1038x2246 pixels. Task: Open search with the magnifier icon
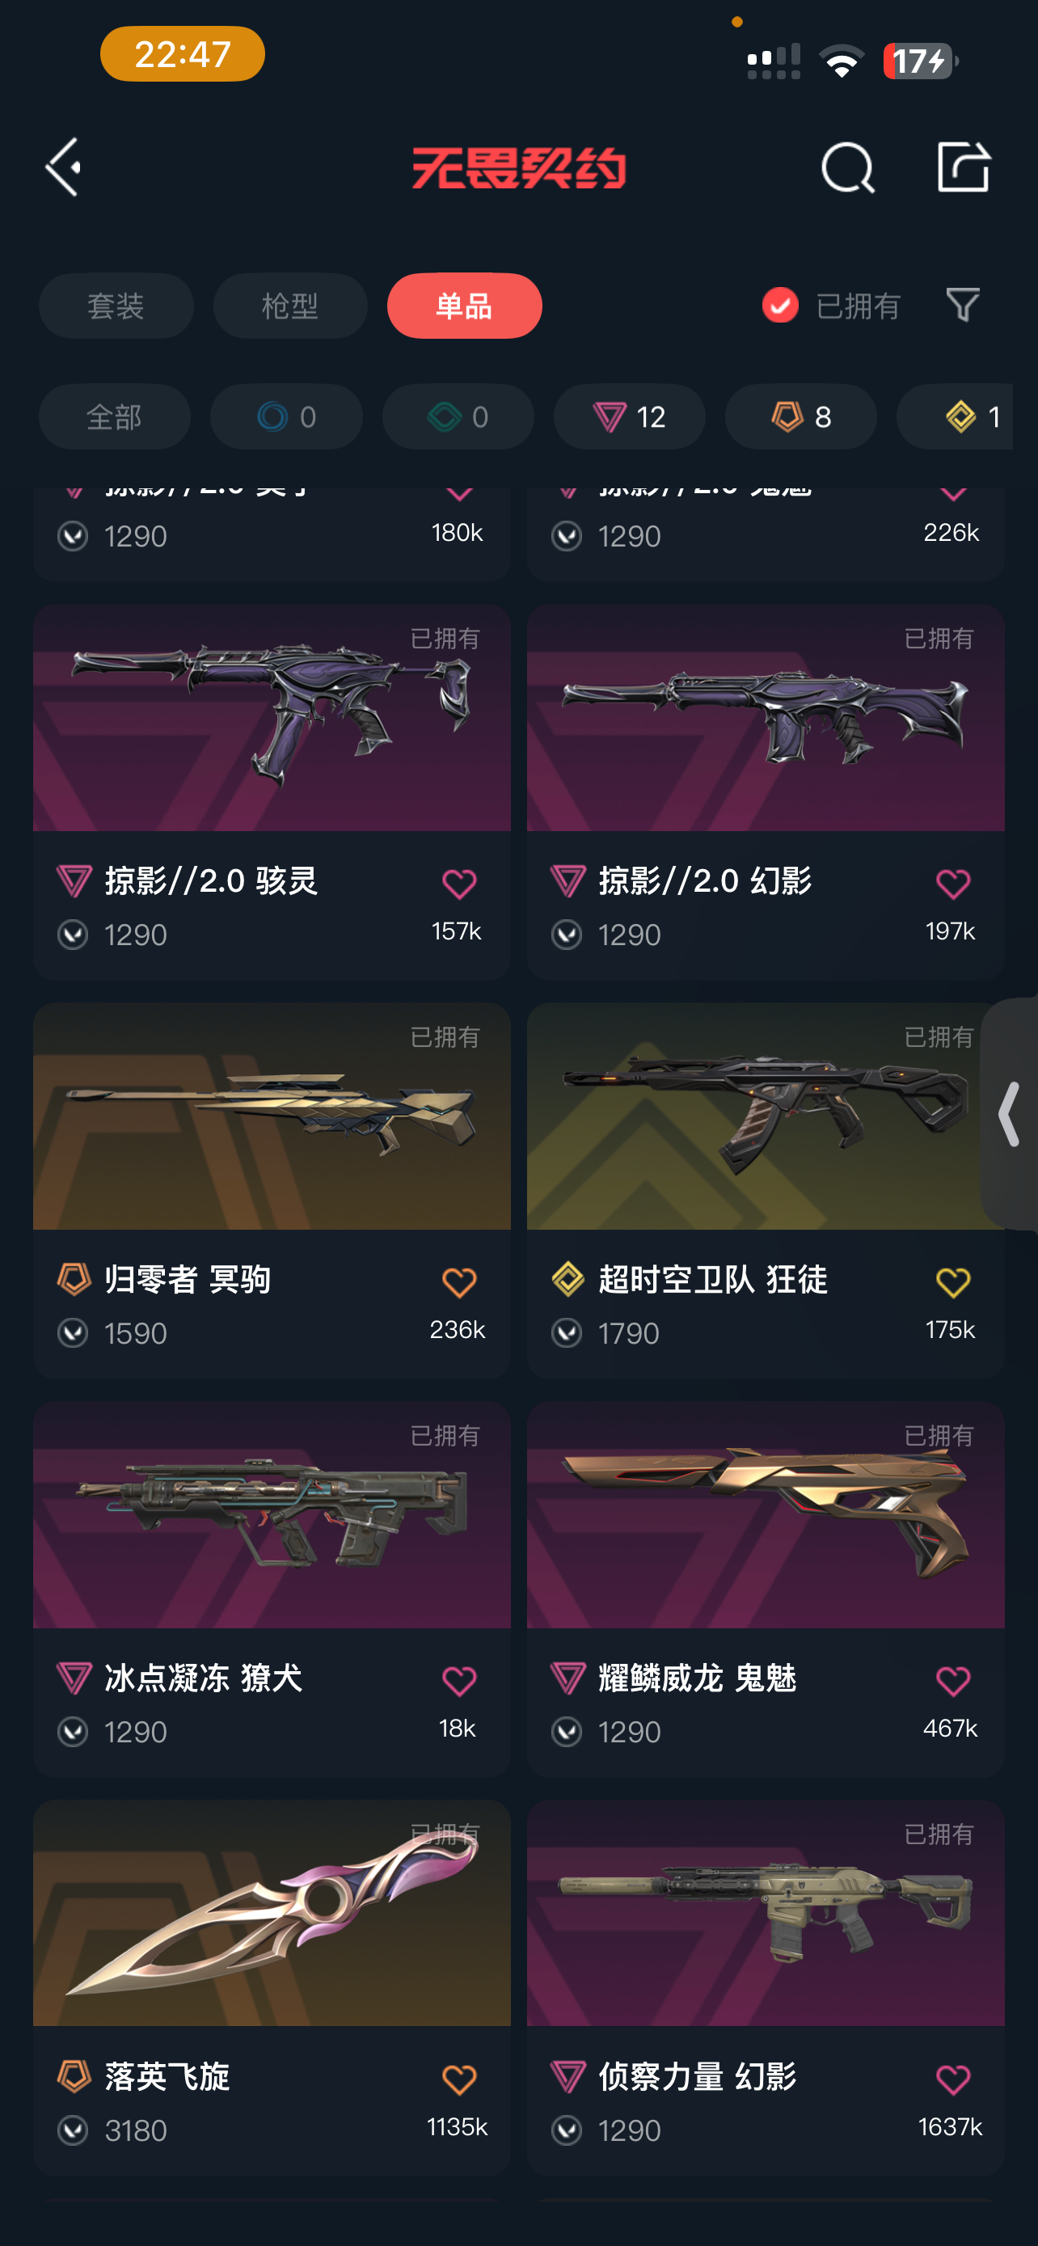(847, 167)
